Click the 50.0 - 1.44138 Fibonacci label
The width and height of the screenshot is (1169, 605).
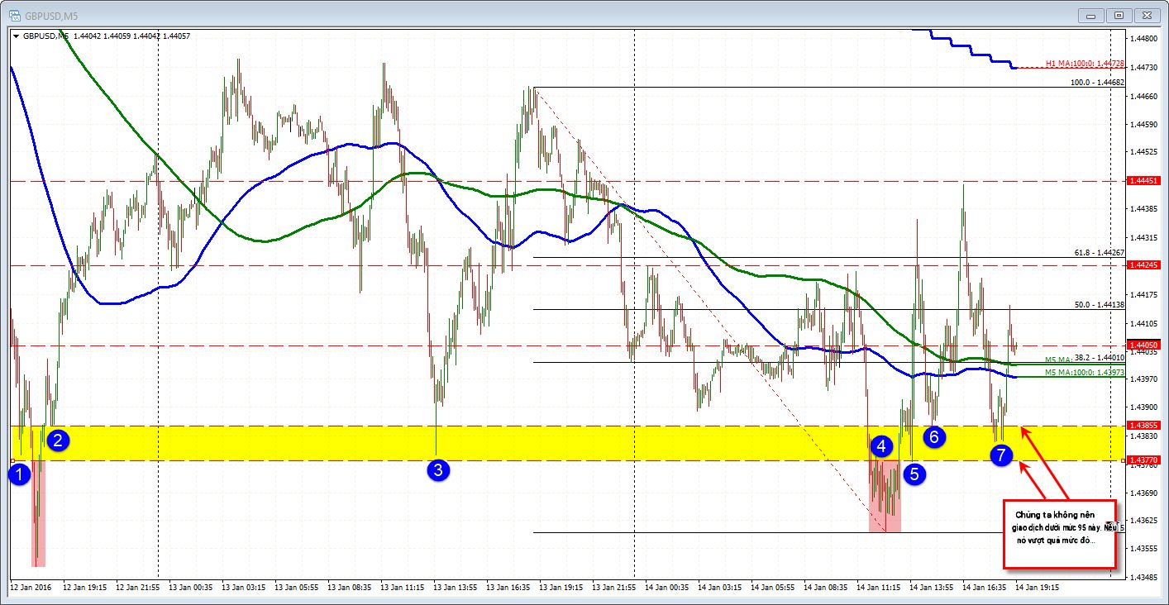(1099, 304)
